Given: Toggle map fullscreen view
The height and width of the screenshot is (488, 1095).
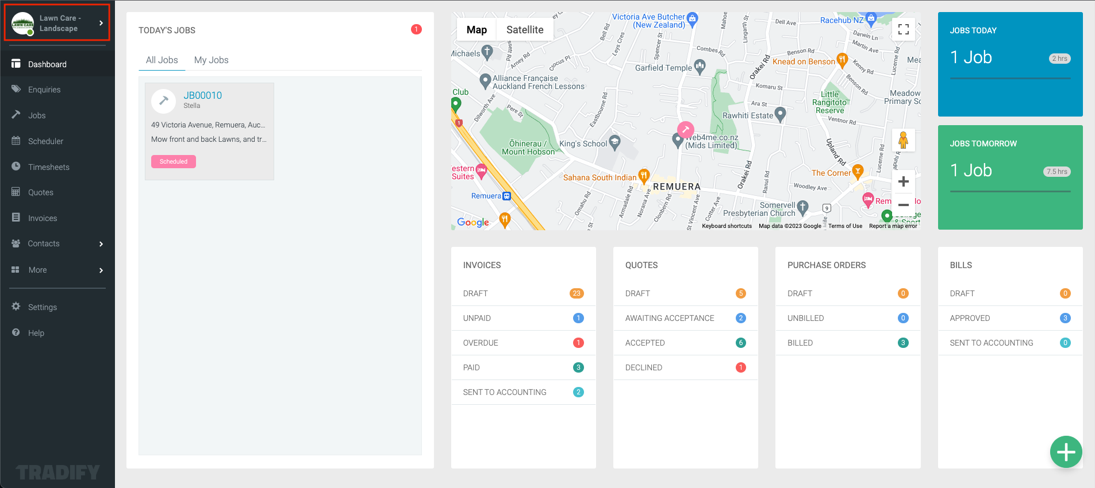Looking at the screenshot, I should point(903,29).
